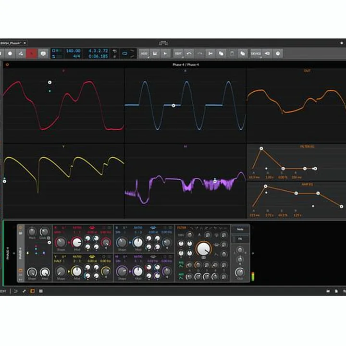Screen dimensions: 346x346
Task: Click the cut scissors icon
Action: pyautogui.click(x=210, y=53)
